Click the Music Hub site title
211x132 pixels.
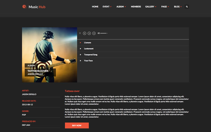(37, 7)
